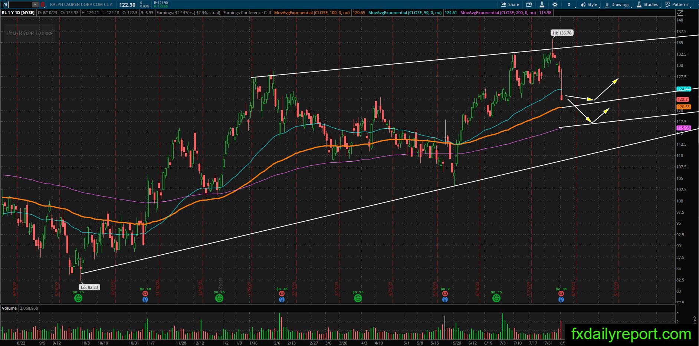Click the O: 123.32 open value
699x346 pixels.
(69, 13)
